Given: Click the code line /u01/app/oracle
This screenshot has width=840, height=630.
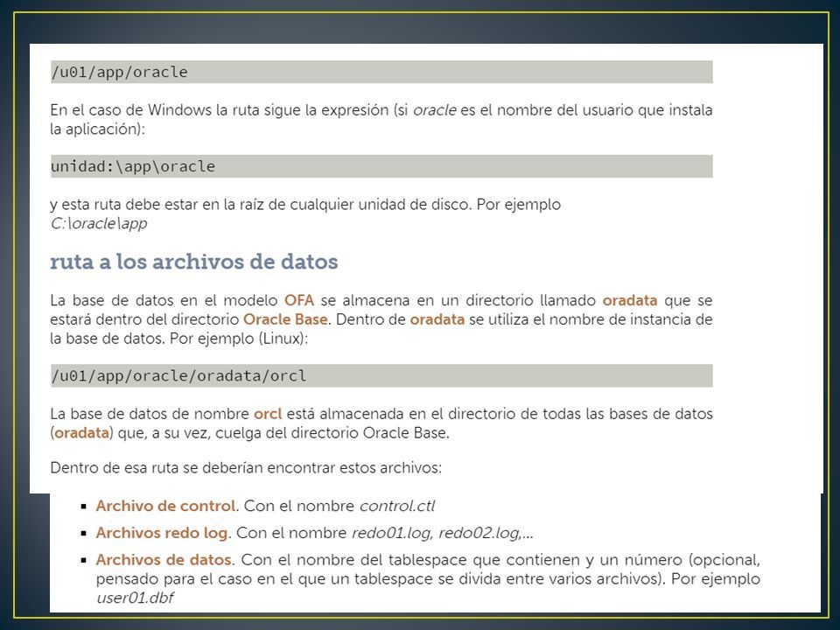Looking at the screenshot, I should (x=381, y=72).
